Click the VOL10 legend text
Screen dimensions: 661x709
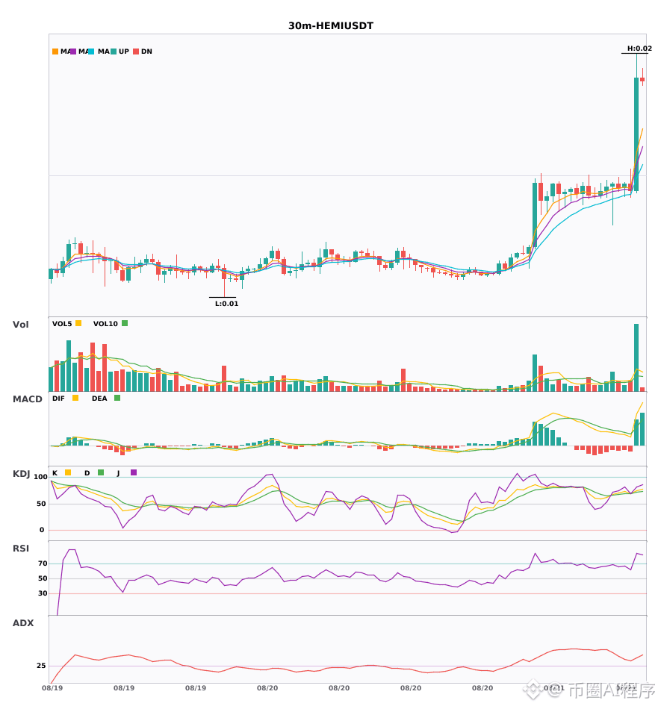[x=105, y=324]
